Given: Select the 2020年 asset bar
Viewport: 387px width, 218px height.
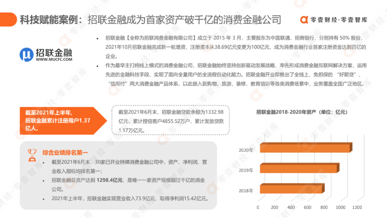Looking at the screenshot, I should (x=306, y=147).
